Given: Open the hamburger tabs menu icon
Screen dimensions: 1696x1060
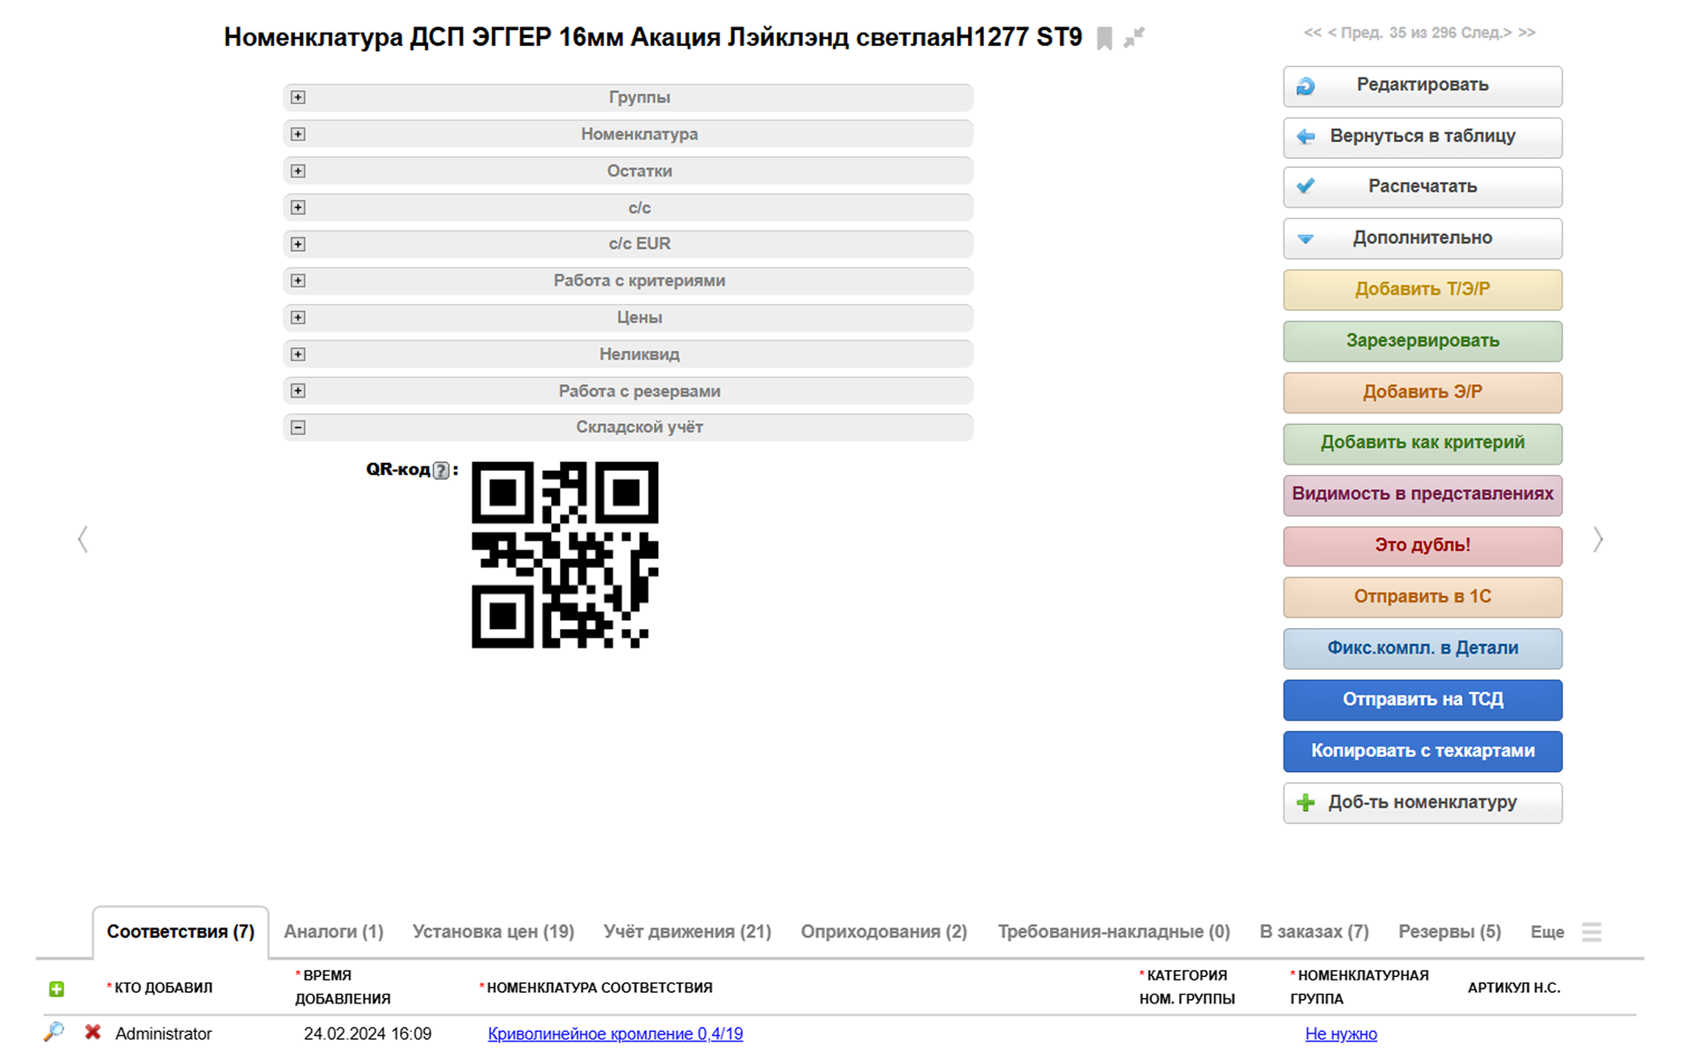Looking at the screenshot, I should pyautogui.click(x=1591, y=932).
